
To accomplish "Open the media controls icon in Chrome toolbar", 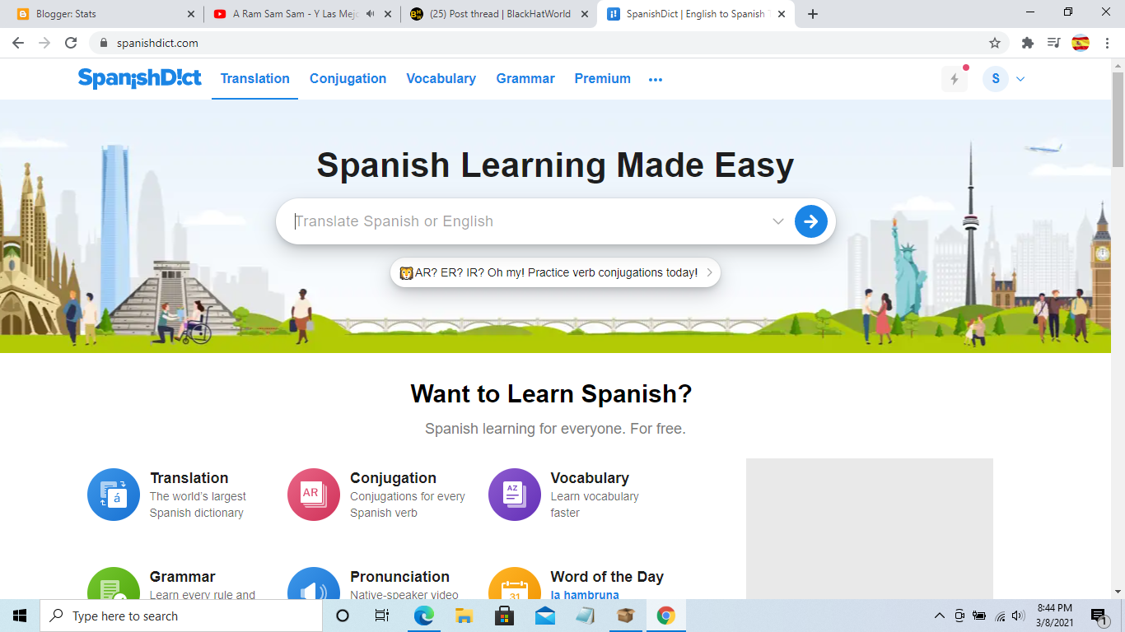I will coord(1053,43).
